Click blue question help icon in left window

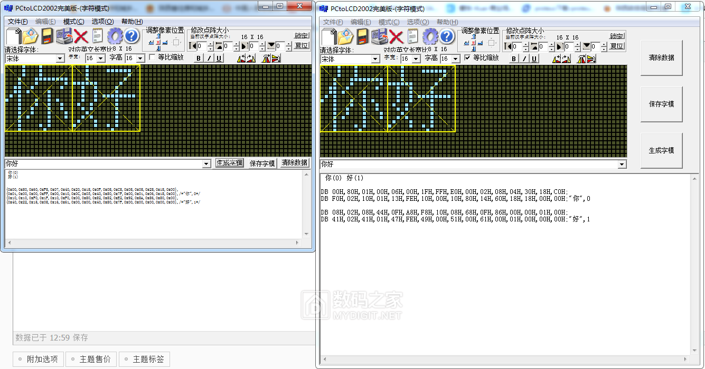pyautogui.click(x=131, y=36)
